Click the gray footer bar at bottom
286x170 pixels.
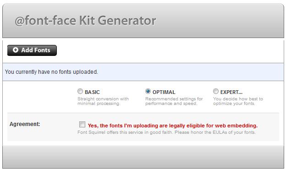(x=143, y=157)
